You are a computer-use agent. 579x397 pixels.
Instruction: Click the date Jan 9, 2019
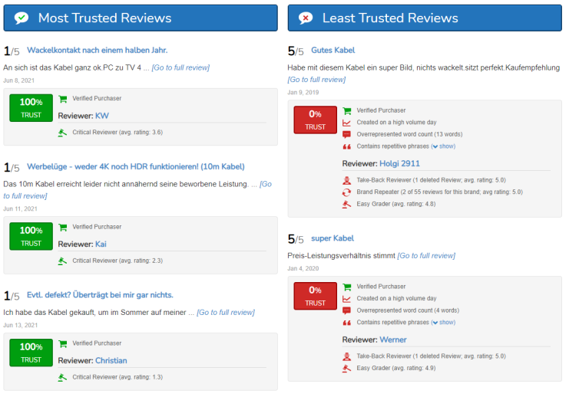[x=303, y=92]
